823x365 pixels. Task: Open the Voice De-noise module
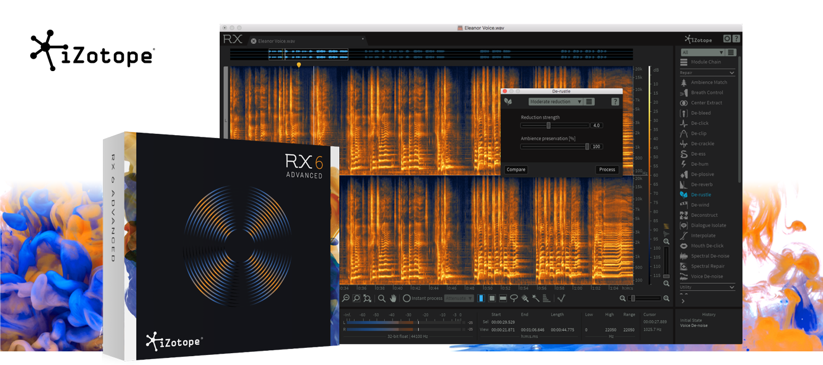tap(702, 276)
